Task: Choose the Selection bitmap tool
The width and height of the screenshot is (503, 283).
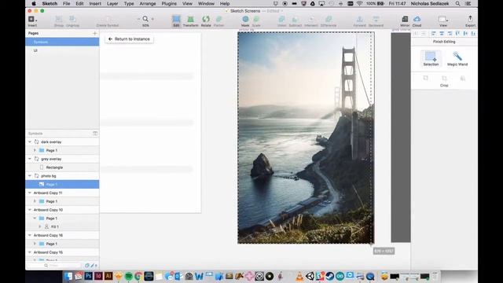Action: click(431, 58)
